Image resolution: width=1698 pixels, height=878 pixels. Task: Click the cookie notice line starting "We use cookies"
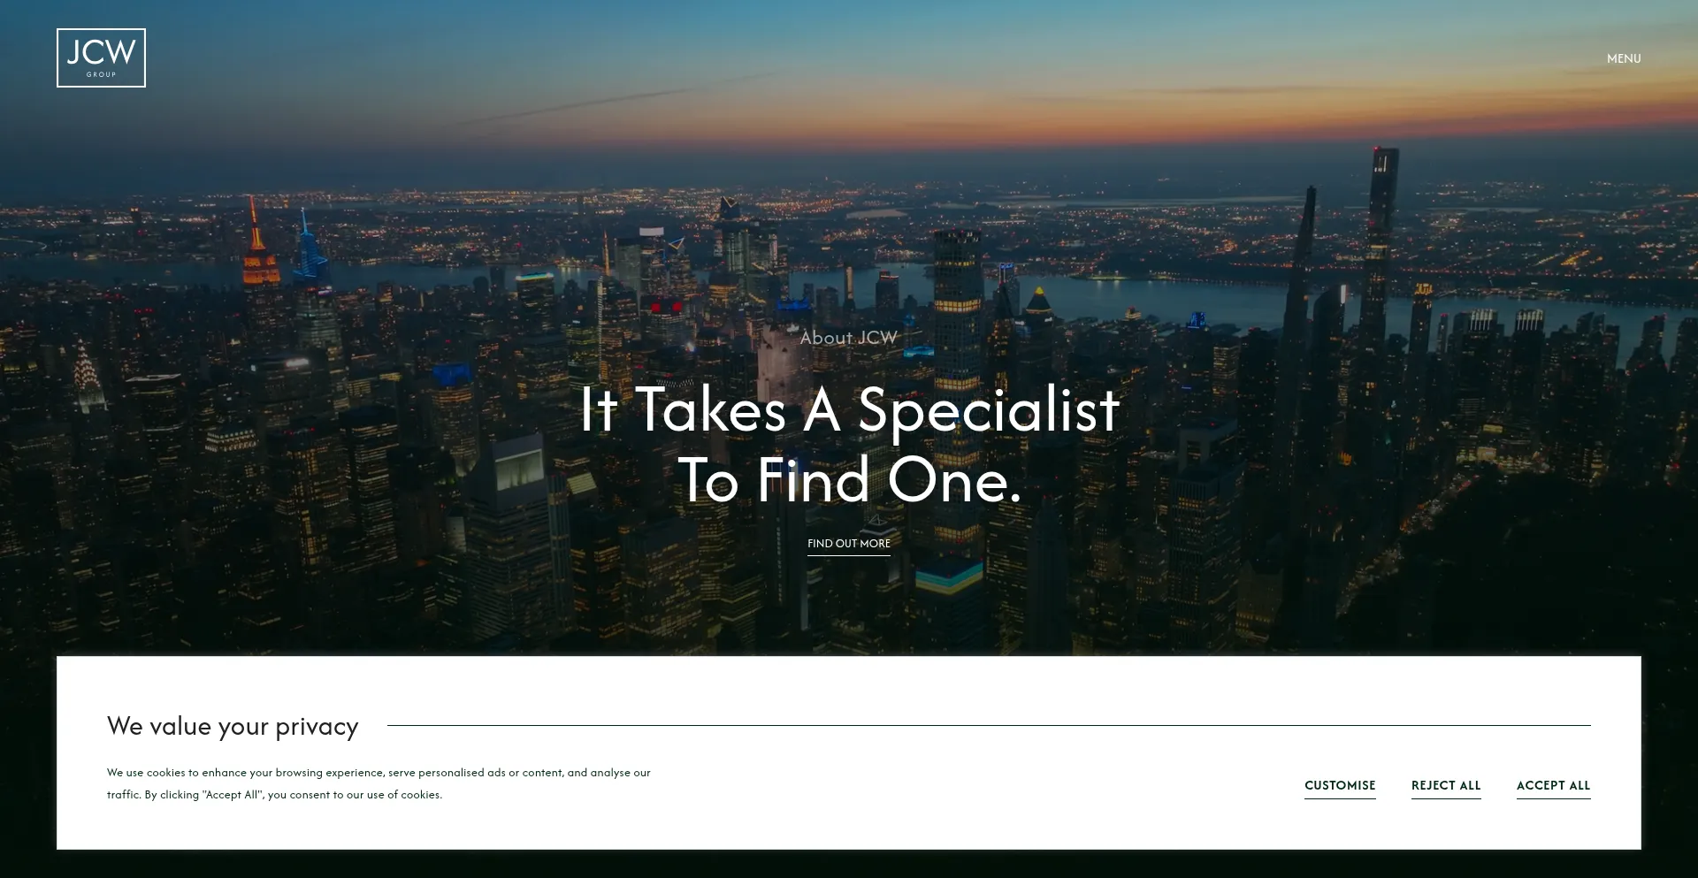379,773
